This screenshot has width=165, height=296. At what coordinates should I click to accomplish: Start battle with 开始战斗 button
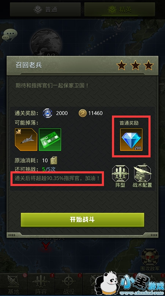pyautogui.click(x=82, y=220)
